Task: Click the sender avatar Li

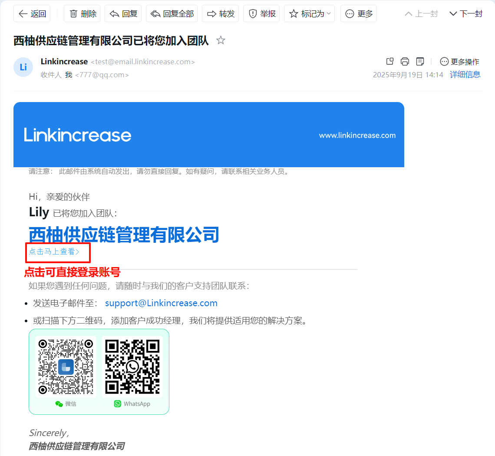Action: pyautogui.click(x=23, y=67)
